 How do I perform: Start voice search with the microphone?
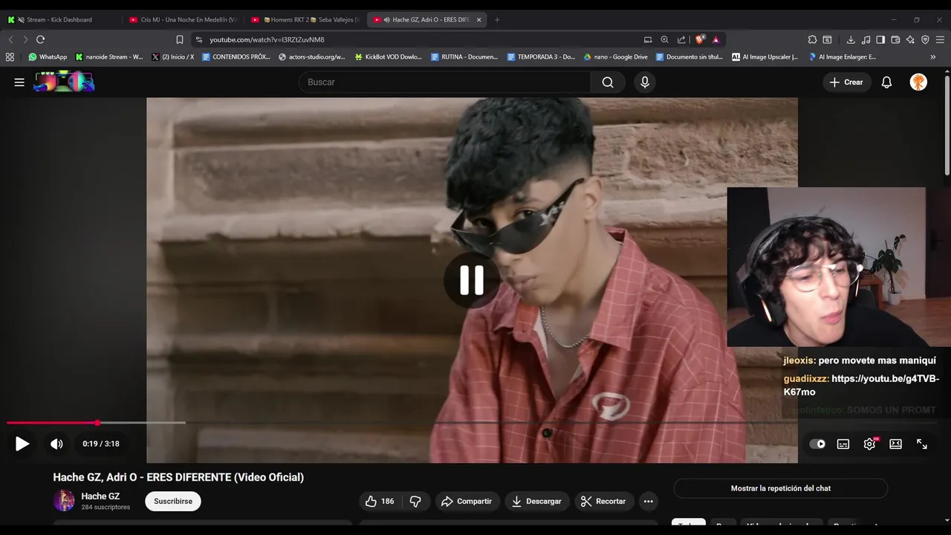pos(645,82)
